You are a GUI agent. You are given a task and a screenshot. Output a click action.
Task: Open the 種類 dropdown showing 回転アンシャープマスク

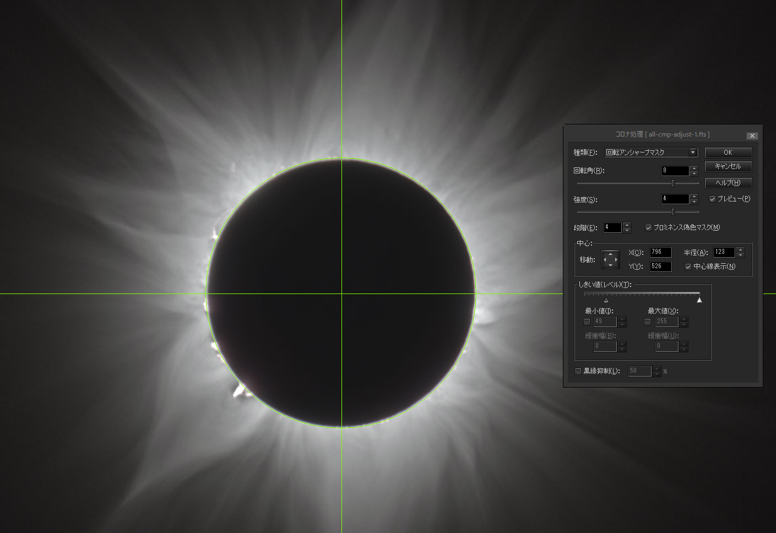[x=651, y=153]
